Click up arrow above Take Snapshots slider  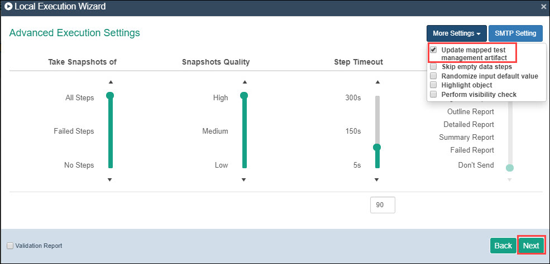click(110, 82)
